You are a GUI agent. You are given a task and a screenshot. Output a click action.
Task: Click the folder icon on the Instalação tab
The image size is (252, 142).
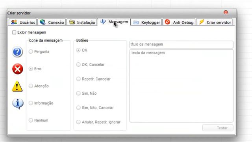pyautogui.click(x=72, y=22)
